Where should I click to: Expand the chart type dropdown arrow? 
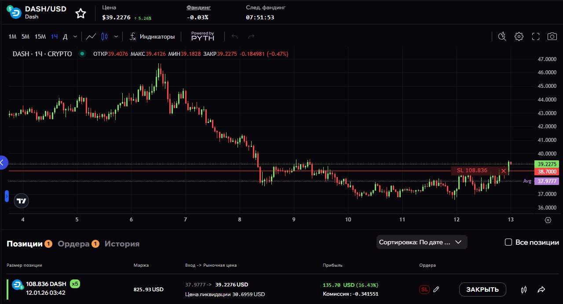pyautogui.click(x=116, y=36)
